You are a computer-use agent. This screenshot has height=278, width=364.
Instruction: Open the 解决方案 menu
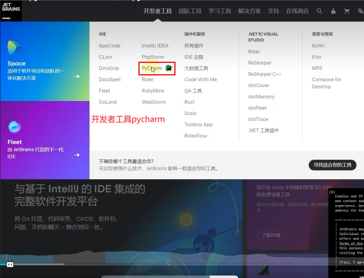250,11
